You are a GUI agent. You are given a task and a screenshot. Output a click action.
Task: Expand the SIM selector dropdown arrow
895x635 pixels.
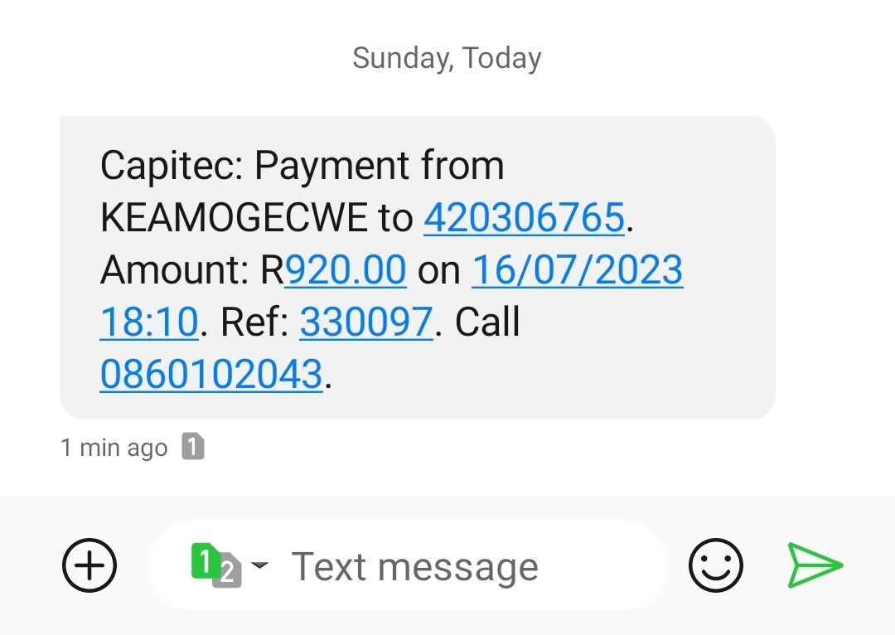[259, 565]
